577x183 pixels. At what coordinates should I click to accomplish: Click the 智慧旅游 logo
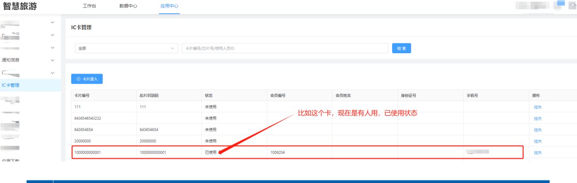(22, 6)
